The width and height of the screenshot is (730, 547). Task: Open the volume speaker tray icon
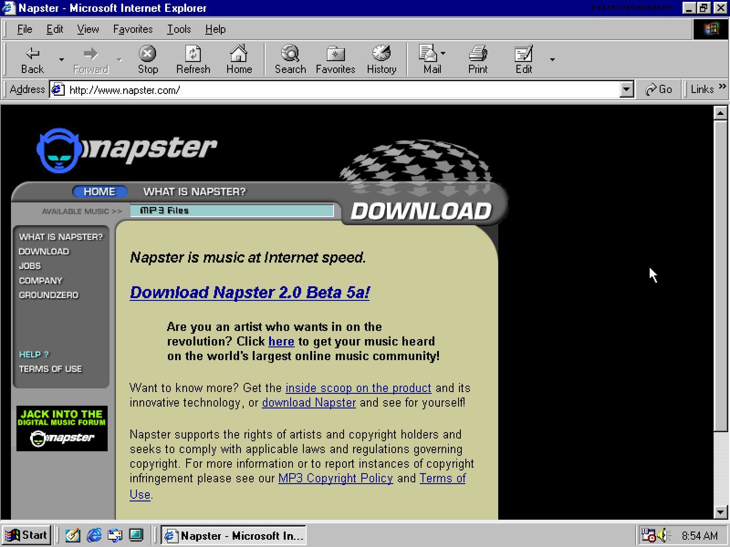(x=663, y=535)
